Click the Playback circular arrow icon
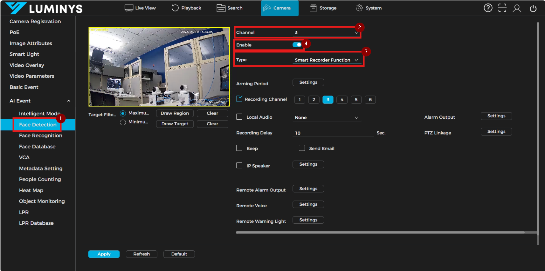545x271 pixels. pos(175,8)
